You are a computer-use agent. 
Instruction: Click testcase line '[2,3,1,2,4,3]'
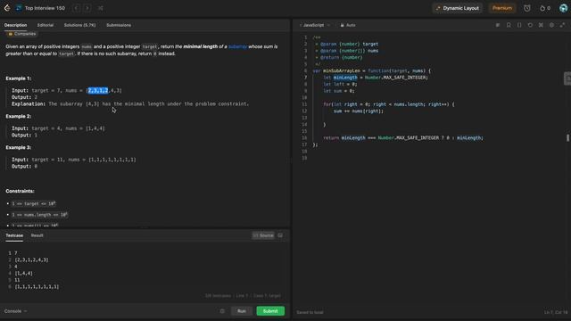pyautogui.click(x=32, y=259)
